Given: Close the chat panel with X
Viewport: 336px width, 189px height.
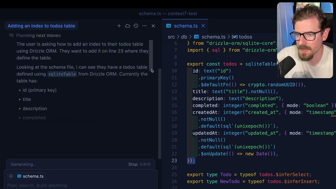Looking at the screenshot, I should (153, 26).
